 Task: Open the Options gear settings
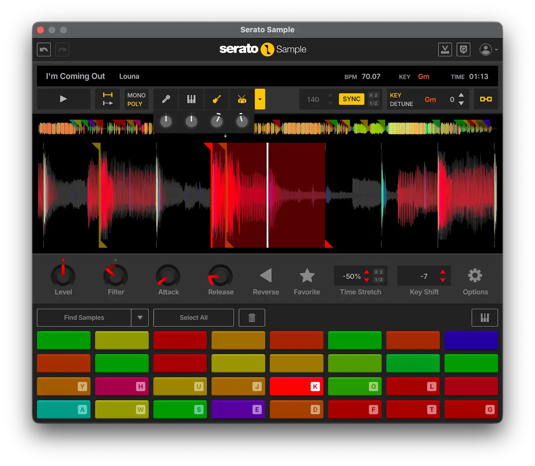[475, 276]
